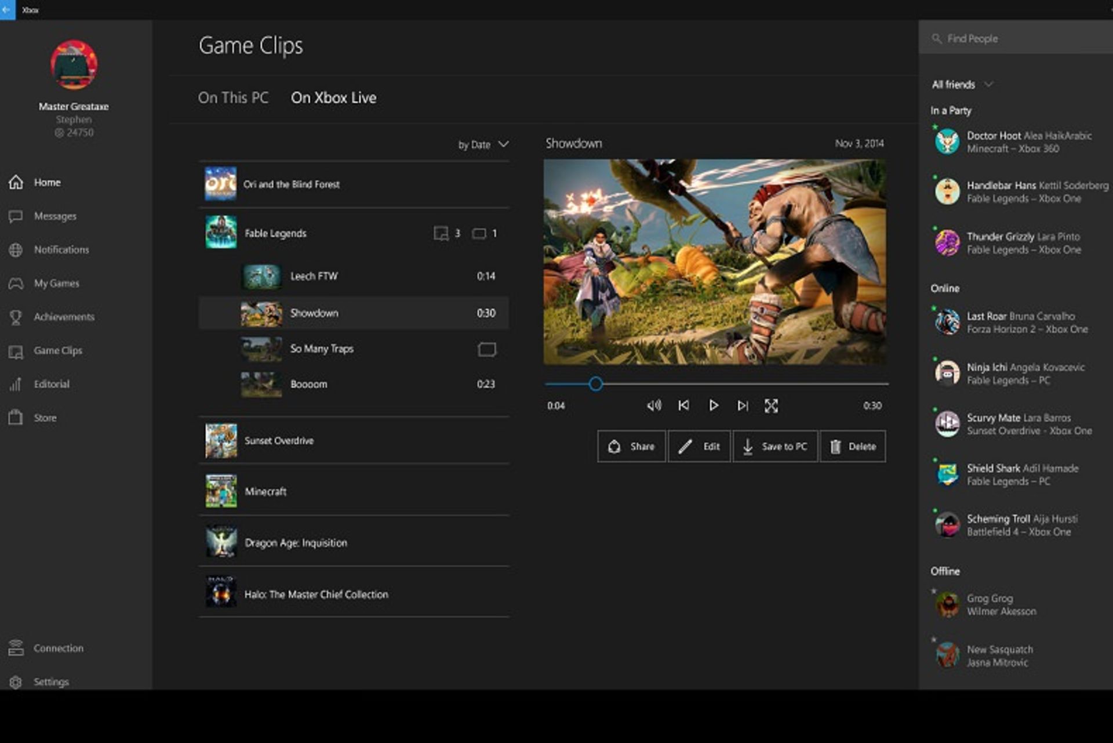The width and height of the screenshot is (1113, 743).
Task: Click the Nov 3, 2014 clip date
Action: click(859, 143)
